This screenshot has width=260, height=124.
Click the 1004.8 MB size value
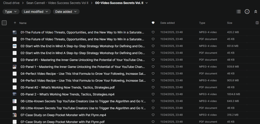pos(234,94)
